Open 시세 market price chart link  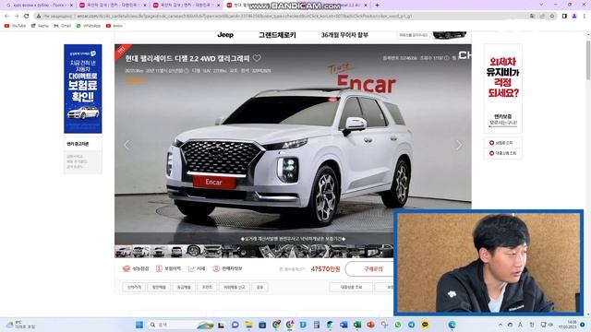click(197, 268)
